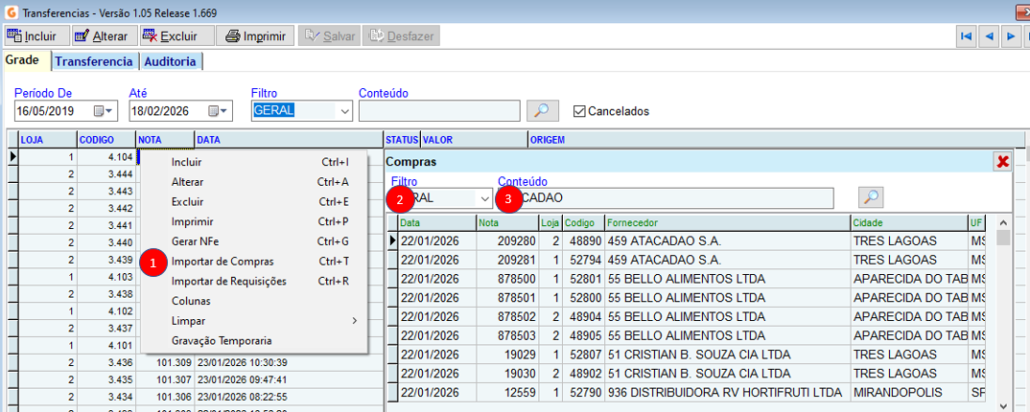Go to first record navigation arrow

click(x=967, y=36)
